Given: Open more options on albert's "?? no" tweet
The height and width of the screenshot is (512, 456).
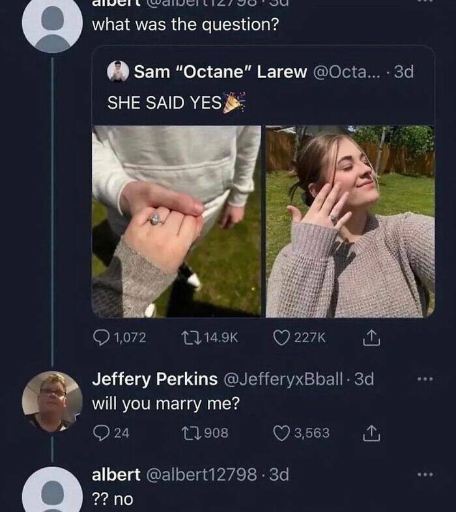Looking at the screenshot, I should coord(425,475).
